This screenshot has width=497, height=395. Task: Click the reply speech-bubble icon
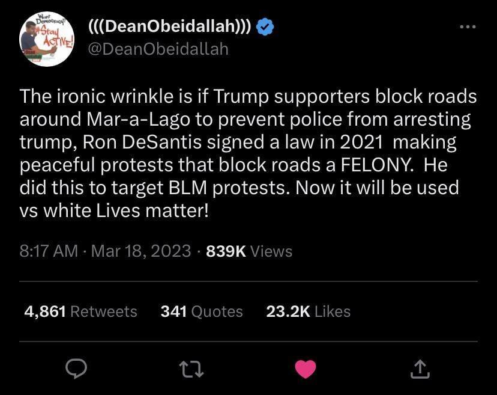click(76, 369)
